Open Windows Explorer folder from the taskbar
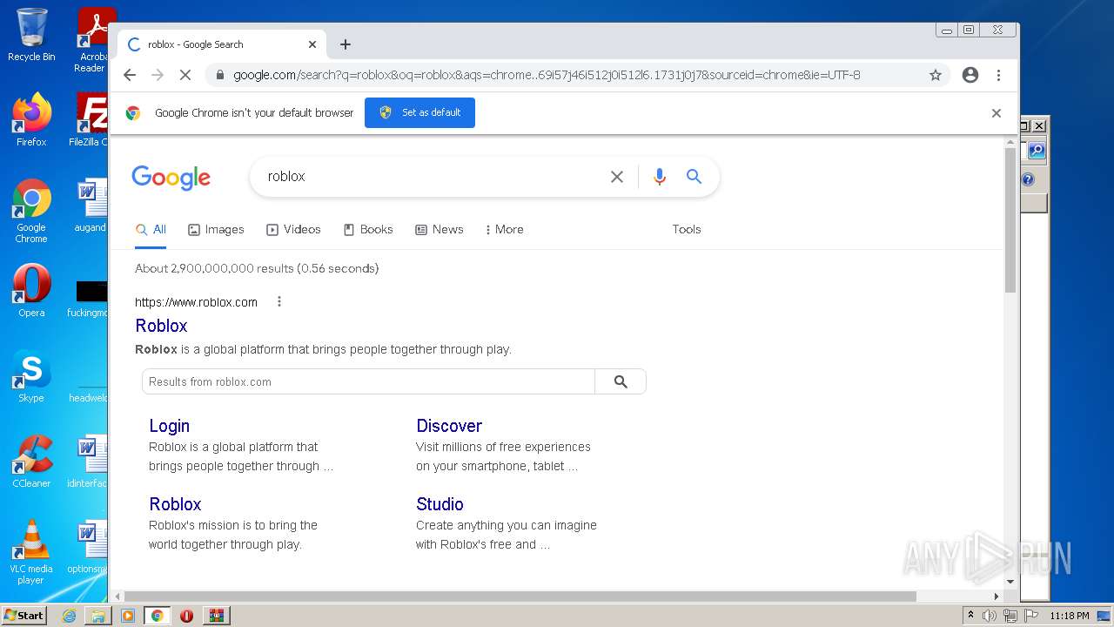The height and width of the screenshot is (627, 1114). click(98, 616)
